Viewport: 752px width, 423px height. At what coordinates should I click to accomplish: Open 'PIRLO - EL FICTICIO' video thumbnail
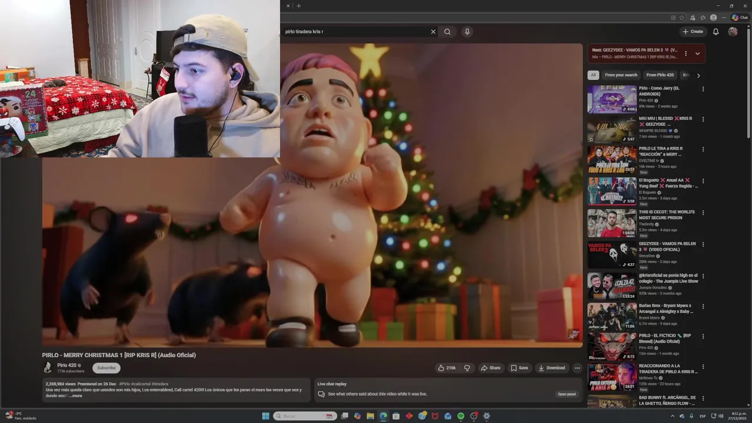[x=612, y=347]
